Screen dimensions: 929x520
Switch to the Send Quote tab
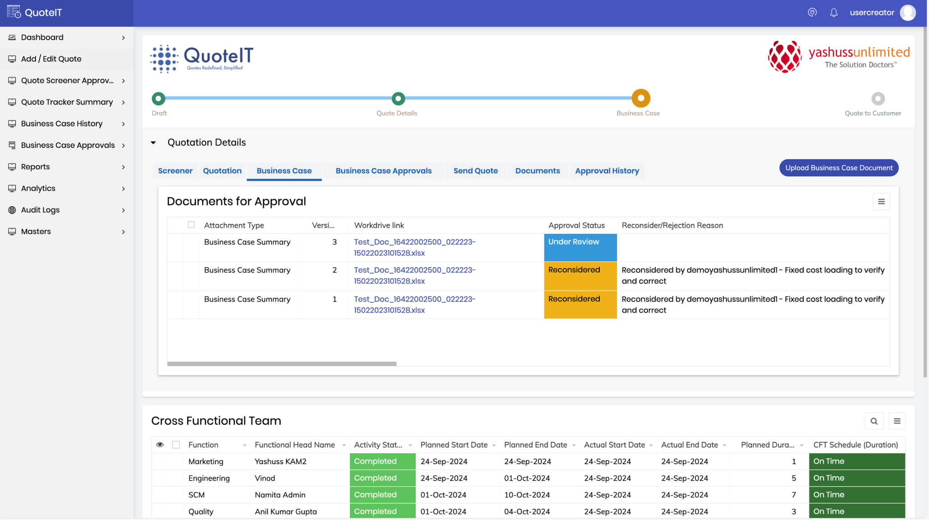(x=475, y=171)
